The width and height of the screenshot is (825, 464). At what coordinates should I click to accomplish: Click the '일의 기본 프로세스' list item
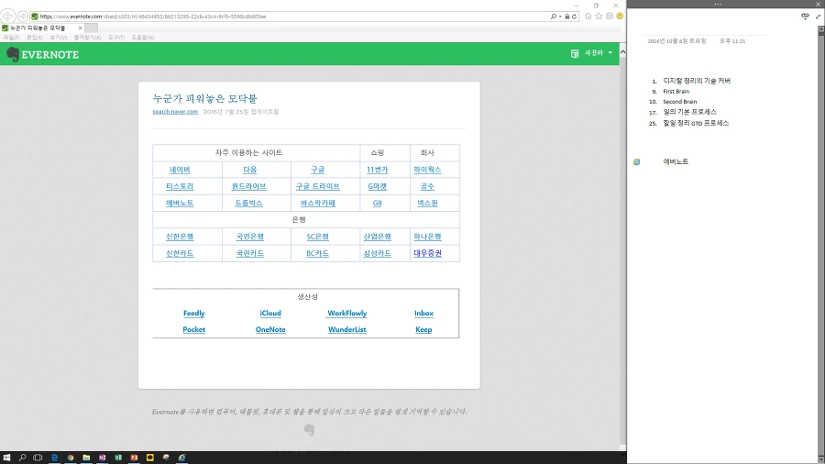[x=689, y=112]
